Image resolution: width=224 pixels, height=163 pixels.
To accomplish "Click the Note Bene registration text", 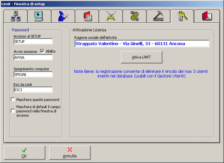I will tap(141, 74).
